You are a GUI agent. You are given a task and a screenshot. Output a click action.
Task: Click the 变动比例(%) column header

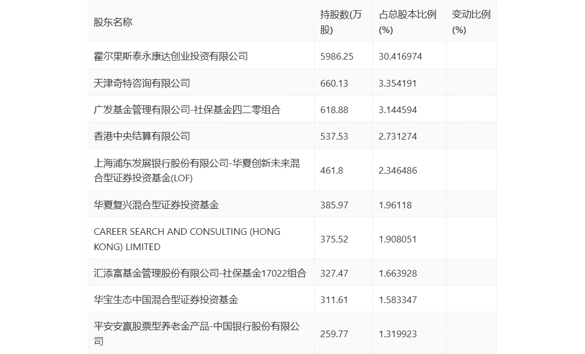470,22
